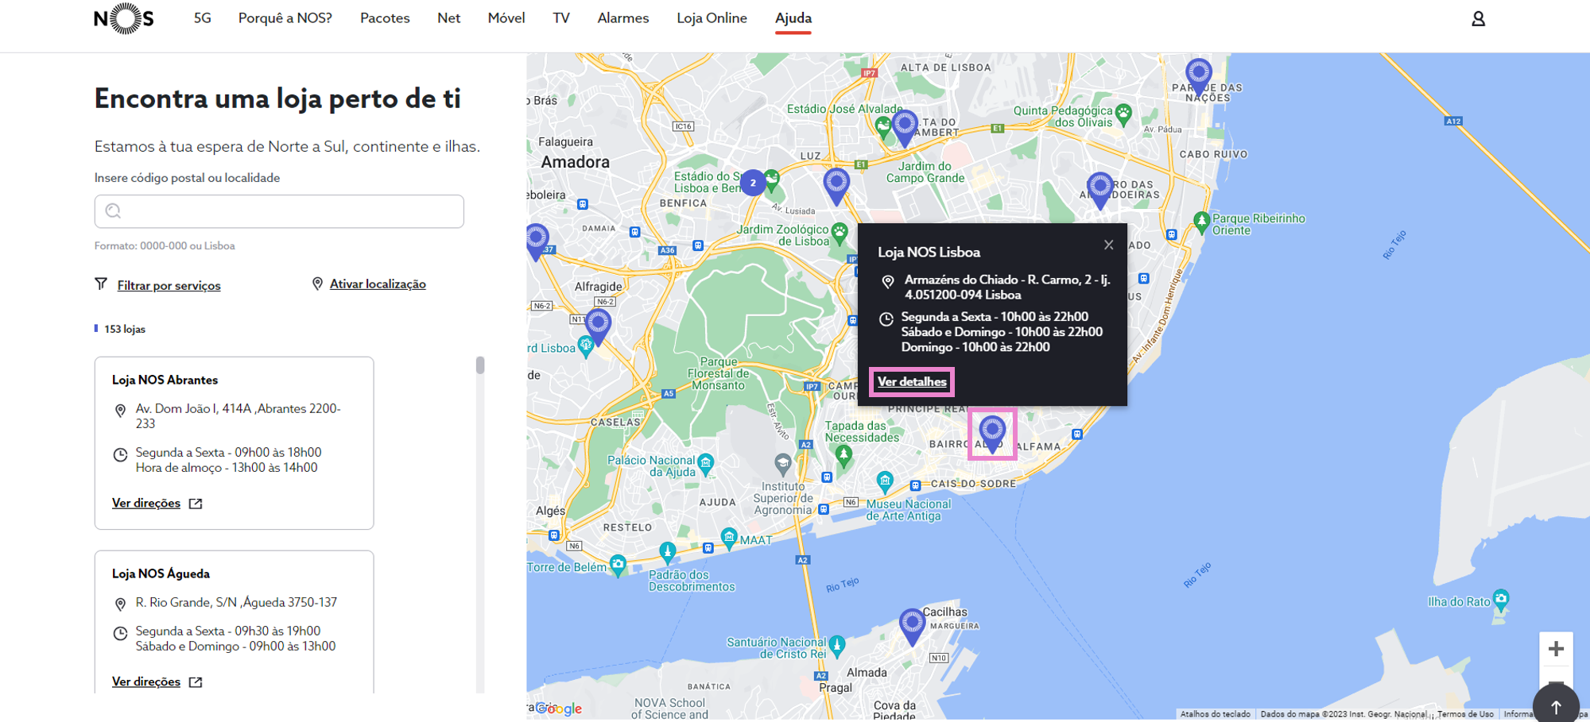The width and height of the screenshot is (1590, 722).
Task: Click the 153 lojas count text
Action: pos(125,329)
